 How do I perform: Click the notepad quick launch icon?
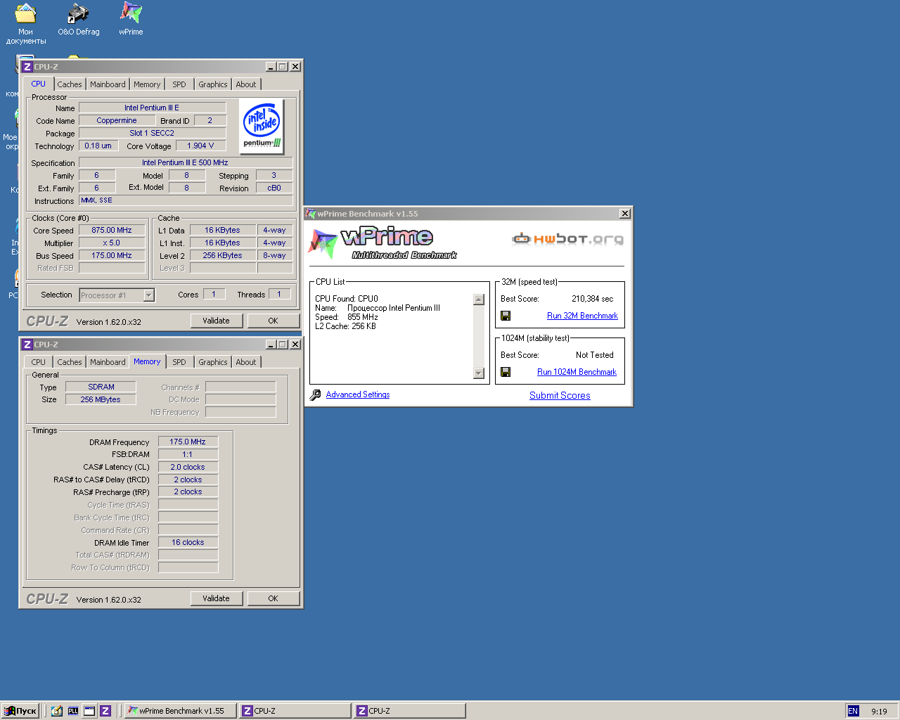pos(57,711)
